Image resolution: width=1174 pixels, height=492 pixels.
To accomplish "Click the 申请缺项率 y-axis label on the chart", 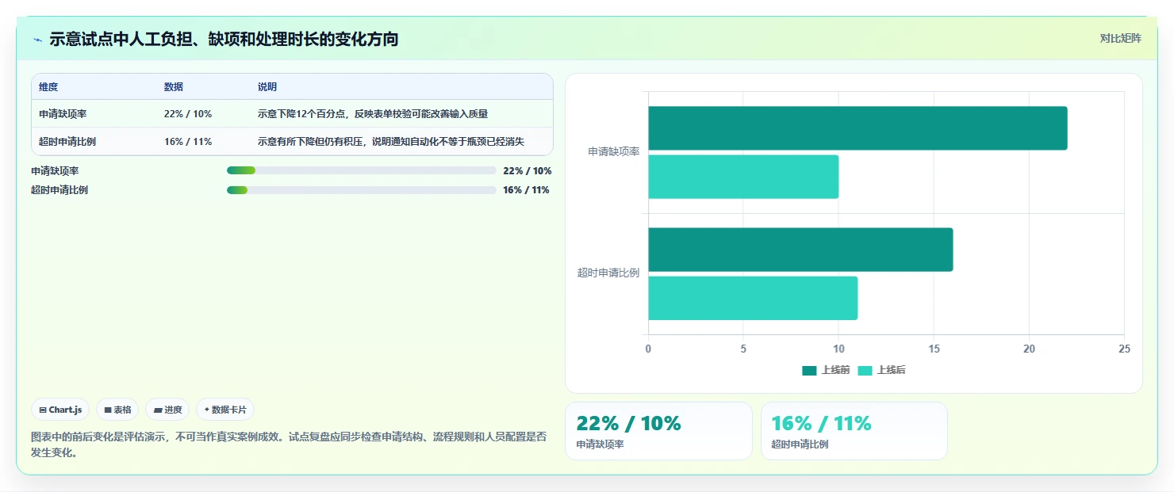I will (614, 151).
